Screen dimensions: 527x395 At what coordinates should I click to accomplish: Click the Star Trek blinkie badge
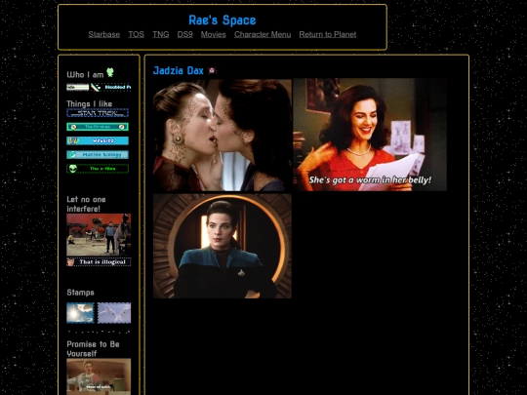tap(98, 113)
